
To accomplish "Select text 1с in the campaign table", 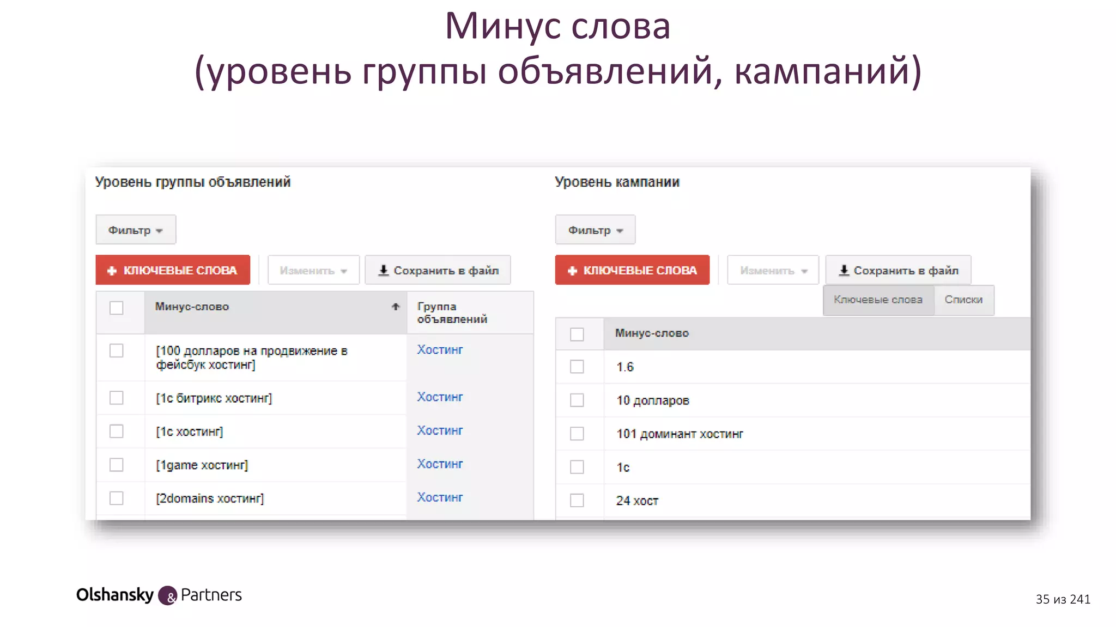I will pos(623,468).
